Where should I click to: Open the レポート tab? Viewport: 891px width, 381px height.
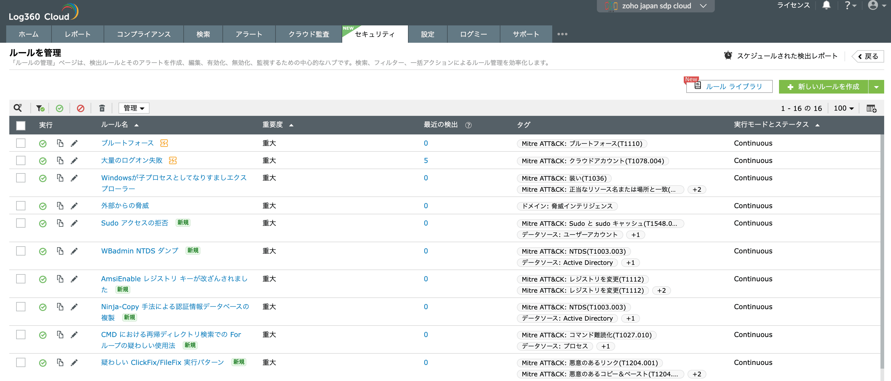(x=78, y=34)
